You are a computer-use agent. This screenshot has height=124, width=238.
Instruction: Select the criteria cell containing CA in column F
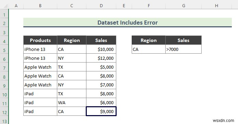pyautogui.click(x=148, y=49)
